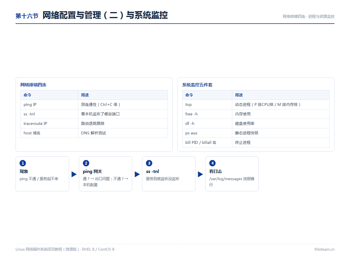Select the free -h cell
350x259 pixels.
pyautogui.click(x=207, y=114)
